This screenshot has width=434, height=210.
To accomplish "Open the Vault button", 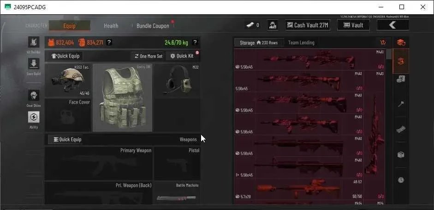I will (353, 25).
